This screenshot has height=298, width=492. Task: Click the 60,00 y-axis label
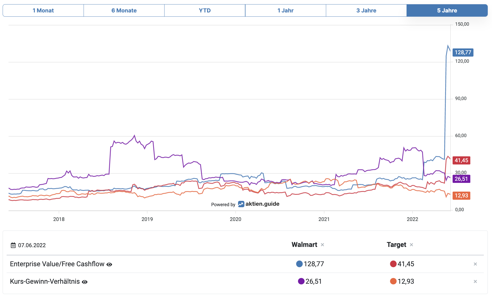[461, 136]
